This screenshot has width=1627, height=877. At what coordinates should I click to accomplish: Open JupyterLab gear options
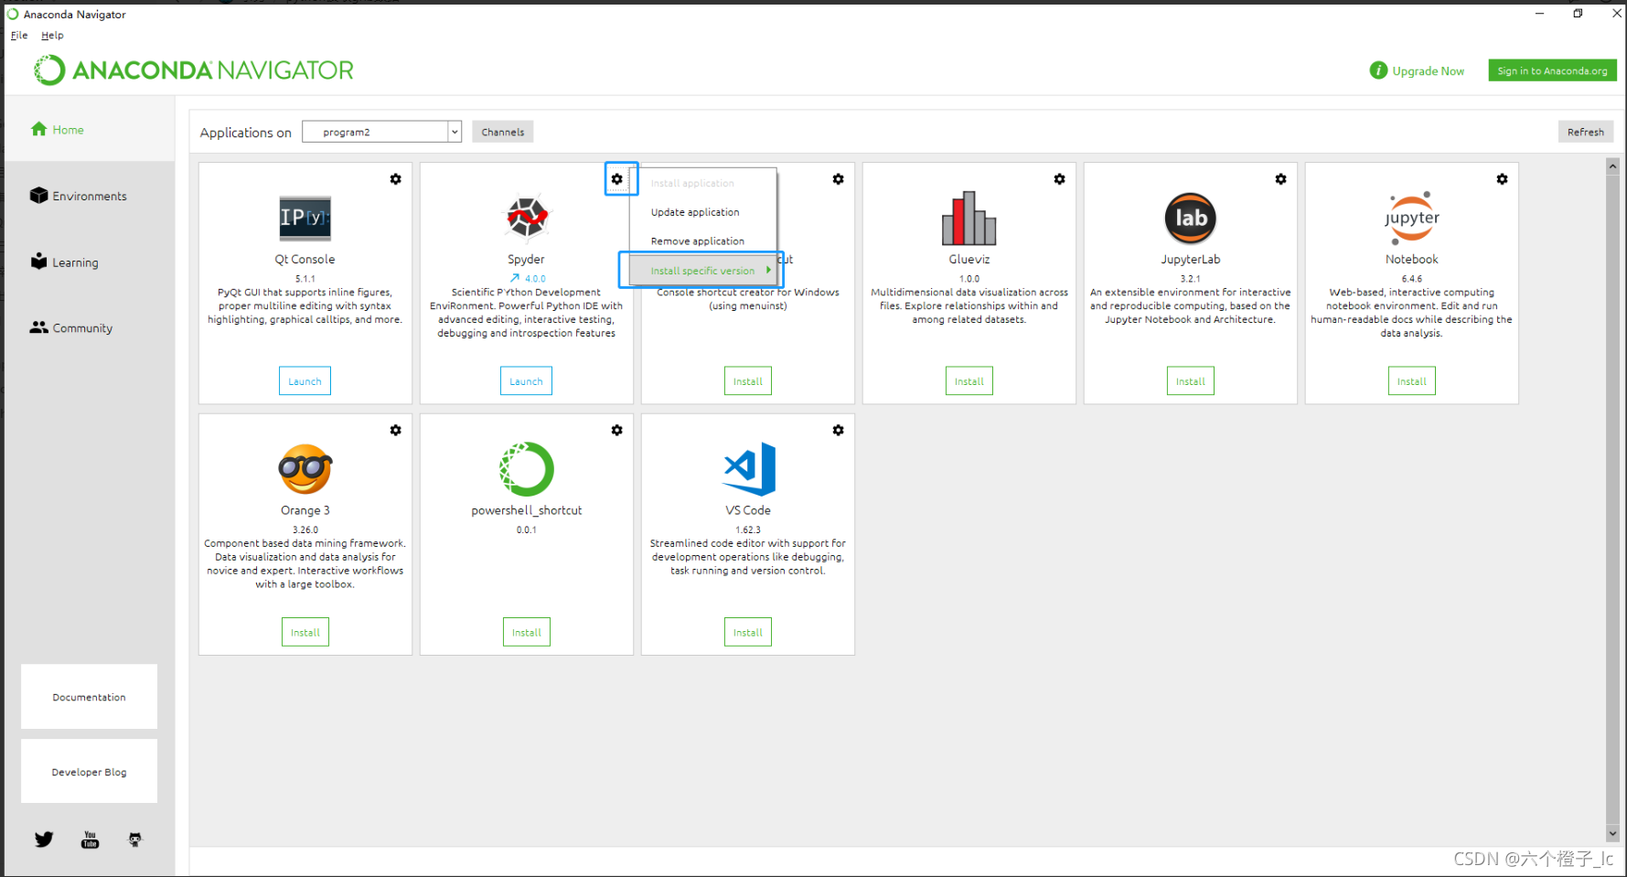tap(1281, 179)
